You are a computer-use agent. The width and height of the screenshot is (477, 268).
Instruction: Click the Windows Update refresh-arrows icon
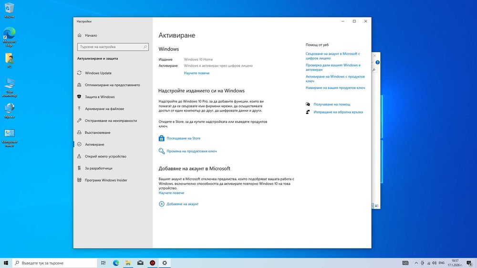[x=79, y=73]
